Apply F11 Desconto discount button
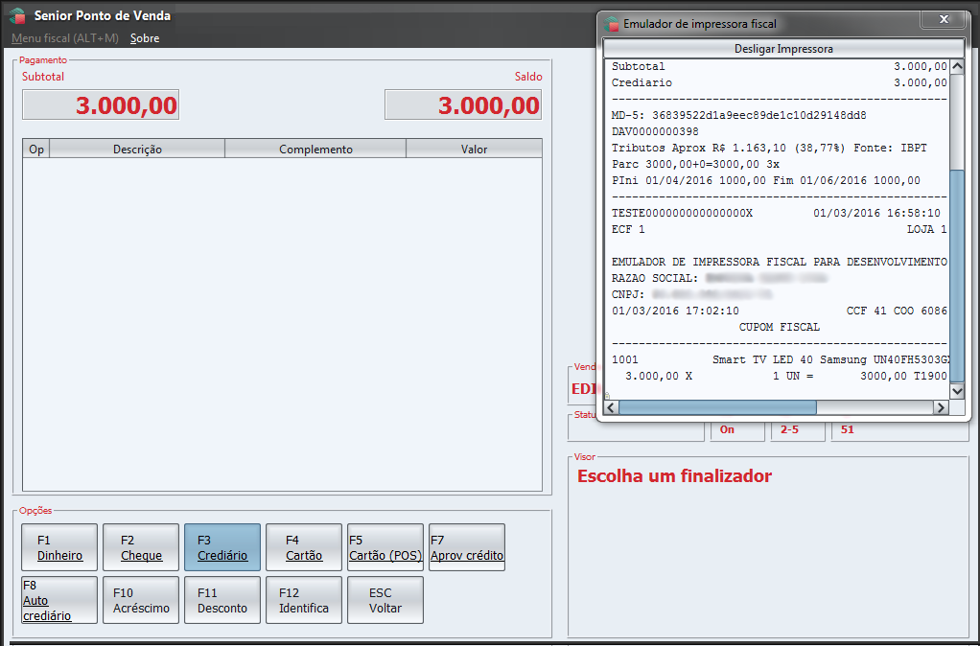The image size is (980, 646). 222,600
